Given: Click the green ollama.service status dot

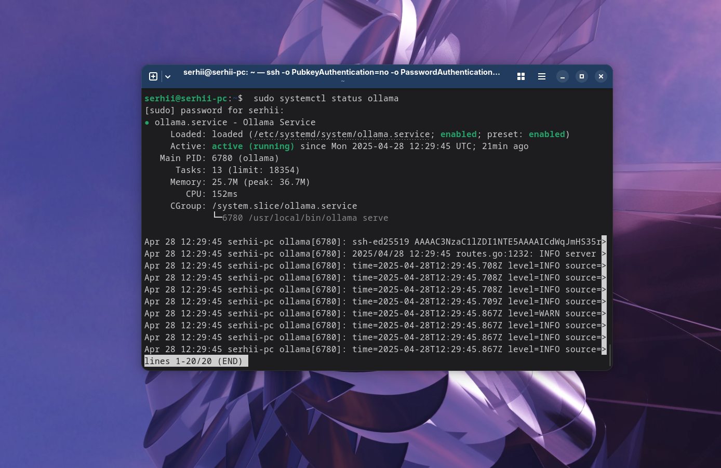Looking at the screenshot, I should pos(146,122).
